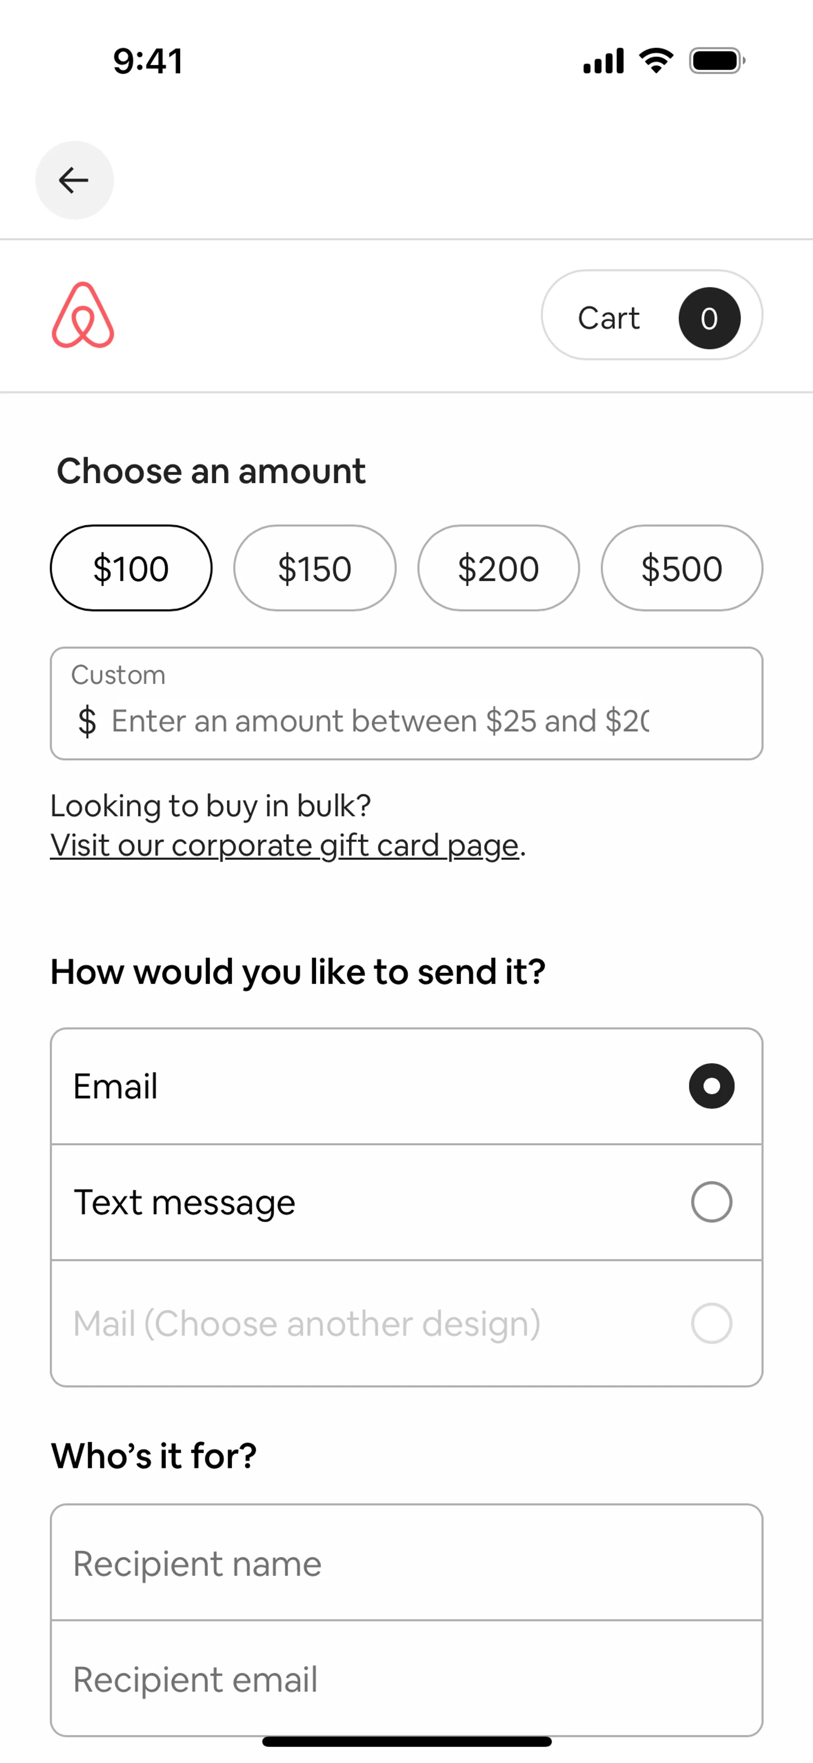Click the Recipient name field
813x1763 pixels.
406,1564
